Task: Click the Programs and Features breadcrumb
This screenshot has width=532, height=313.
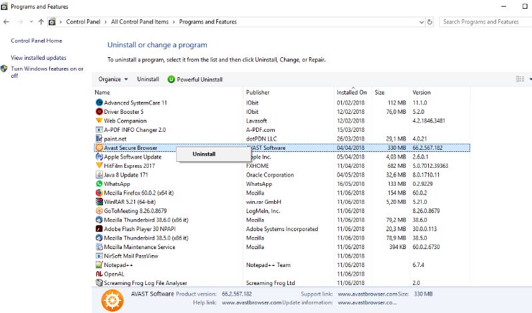Action: point(207,22)
